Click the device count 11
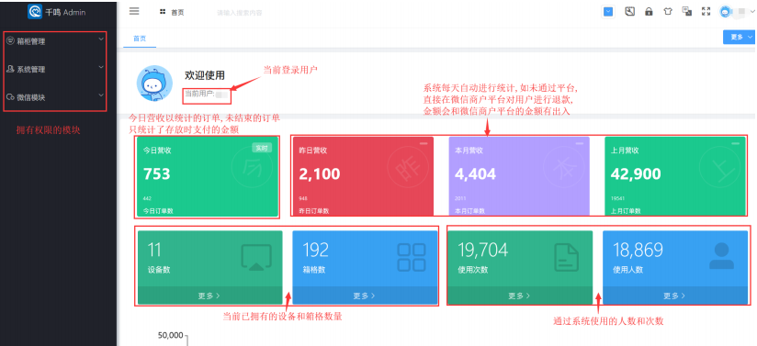The image size is (757, 346). pyautogui.click(x=154, y=250)
